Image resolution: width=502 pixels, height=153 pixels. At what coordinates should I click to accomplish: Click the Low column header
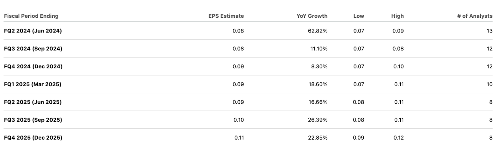[359, 16]
